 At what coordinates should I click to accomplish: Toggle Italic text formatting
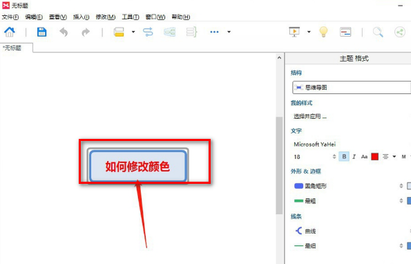pos(354,157)
